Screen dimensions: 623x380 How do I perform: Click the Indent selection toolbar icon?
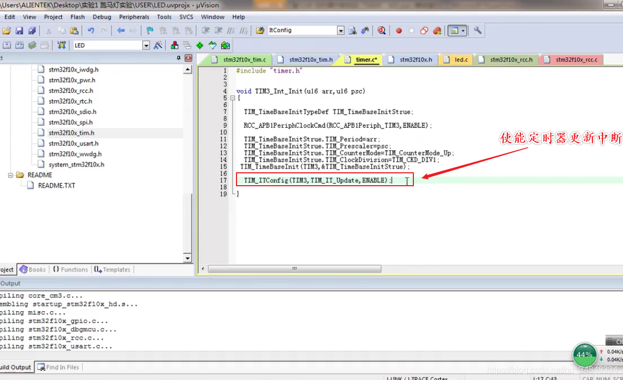pyautogui.click(x=205, y=31)
